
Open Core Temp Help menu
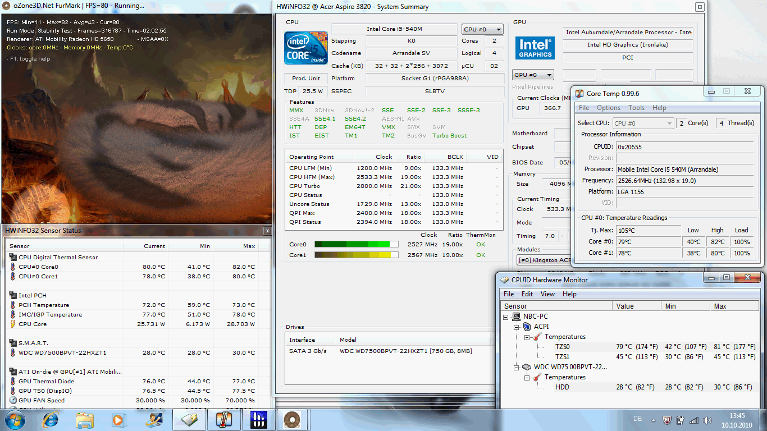(659, 108)
